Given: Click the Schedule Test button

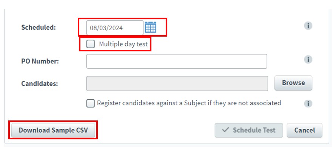Looking at the screenshot, I should [249, 130].
